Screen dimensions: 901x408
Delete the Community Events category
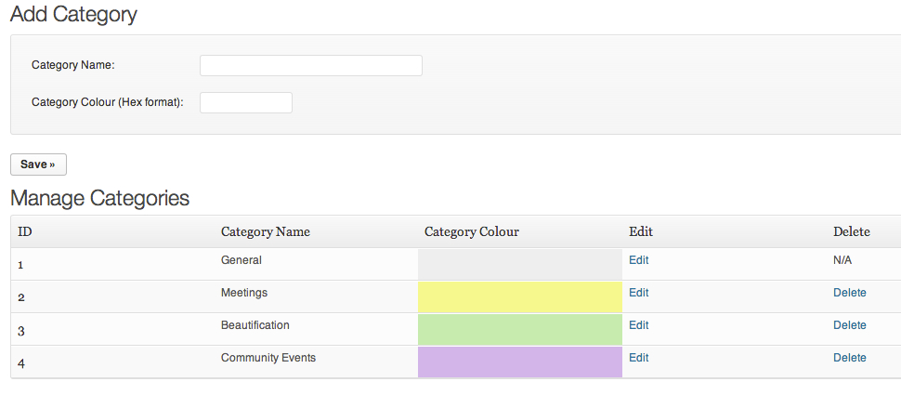(x=849, y=358)
